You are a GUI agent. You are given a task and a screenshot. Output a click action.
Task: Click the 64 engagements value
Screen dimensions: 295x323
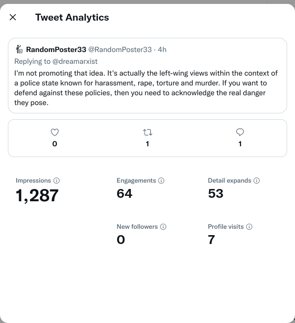124,194
